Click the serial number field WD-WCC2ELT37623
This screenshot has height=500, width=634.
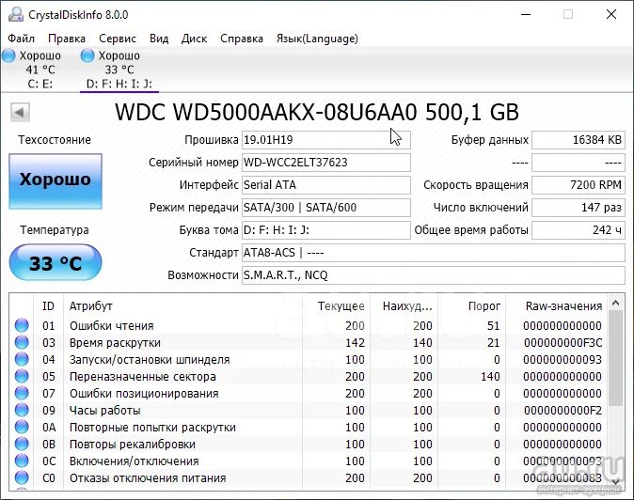click(326, 163)
